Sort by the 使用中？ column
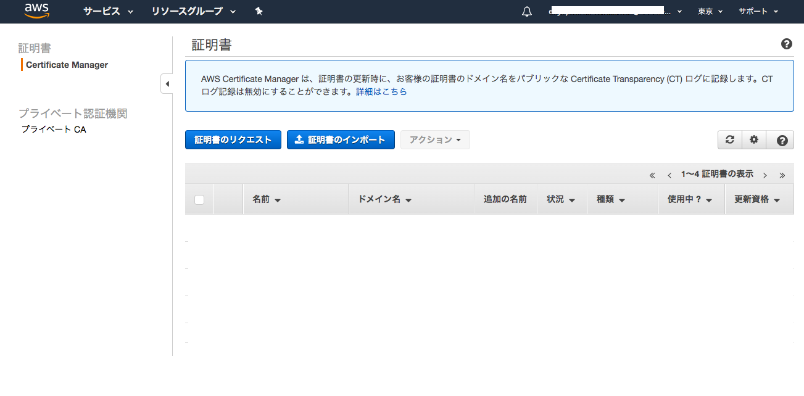804x396 pixels. [690, 199]
